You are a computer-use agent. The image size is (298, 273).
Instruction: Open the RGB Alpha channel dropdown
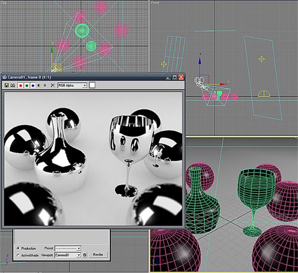coord(72,85)
